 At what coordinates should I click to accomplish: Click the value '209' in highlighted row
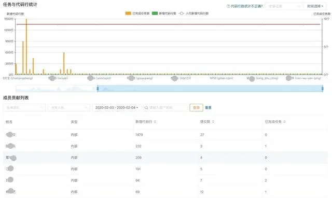[x=139, y=158]
